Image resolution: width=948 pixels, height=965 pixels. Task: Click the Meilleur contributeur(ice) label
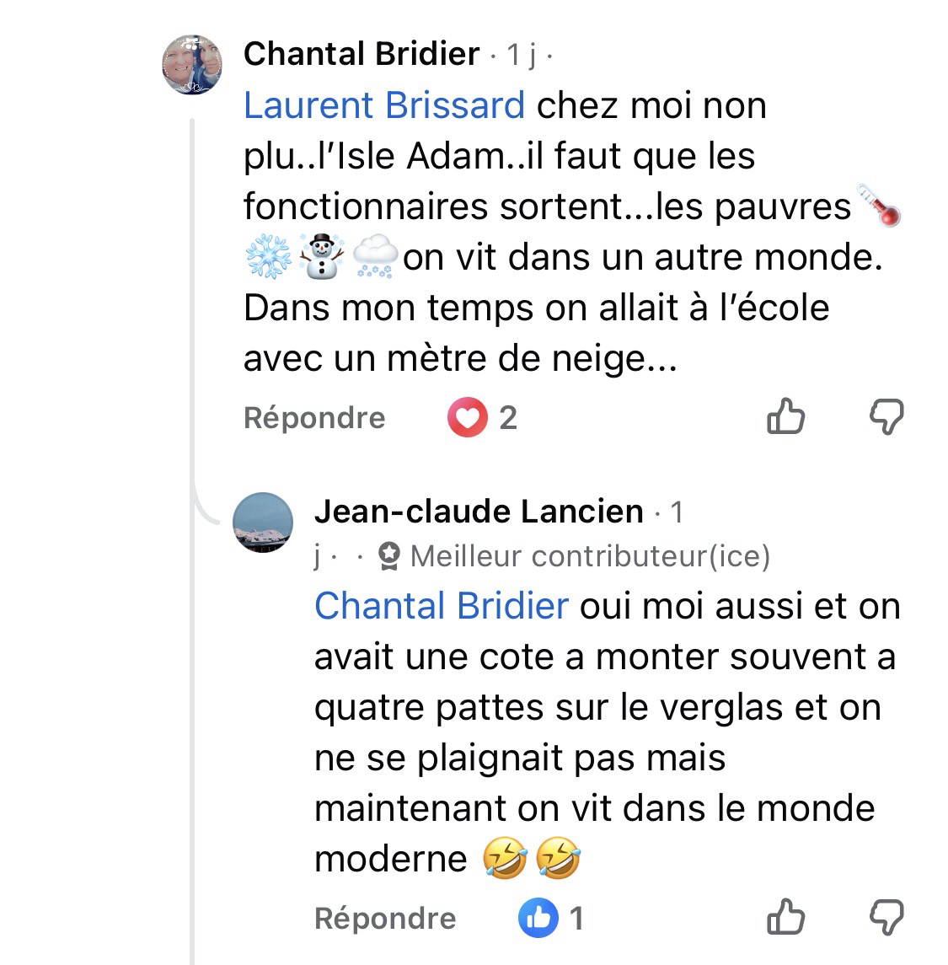(590, 556)
